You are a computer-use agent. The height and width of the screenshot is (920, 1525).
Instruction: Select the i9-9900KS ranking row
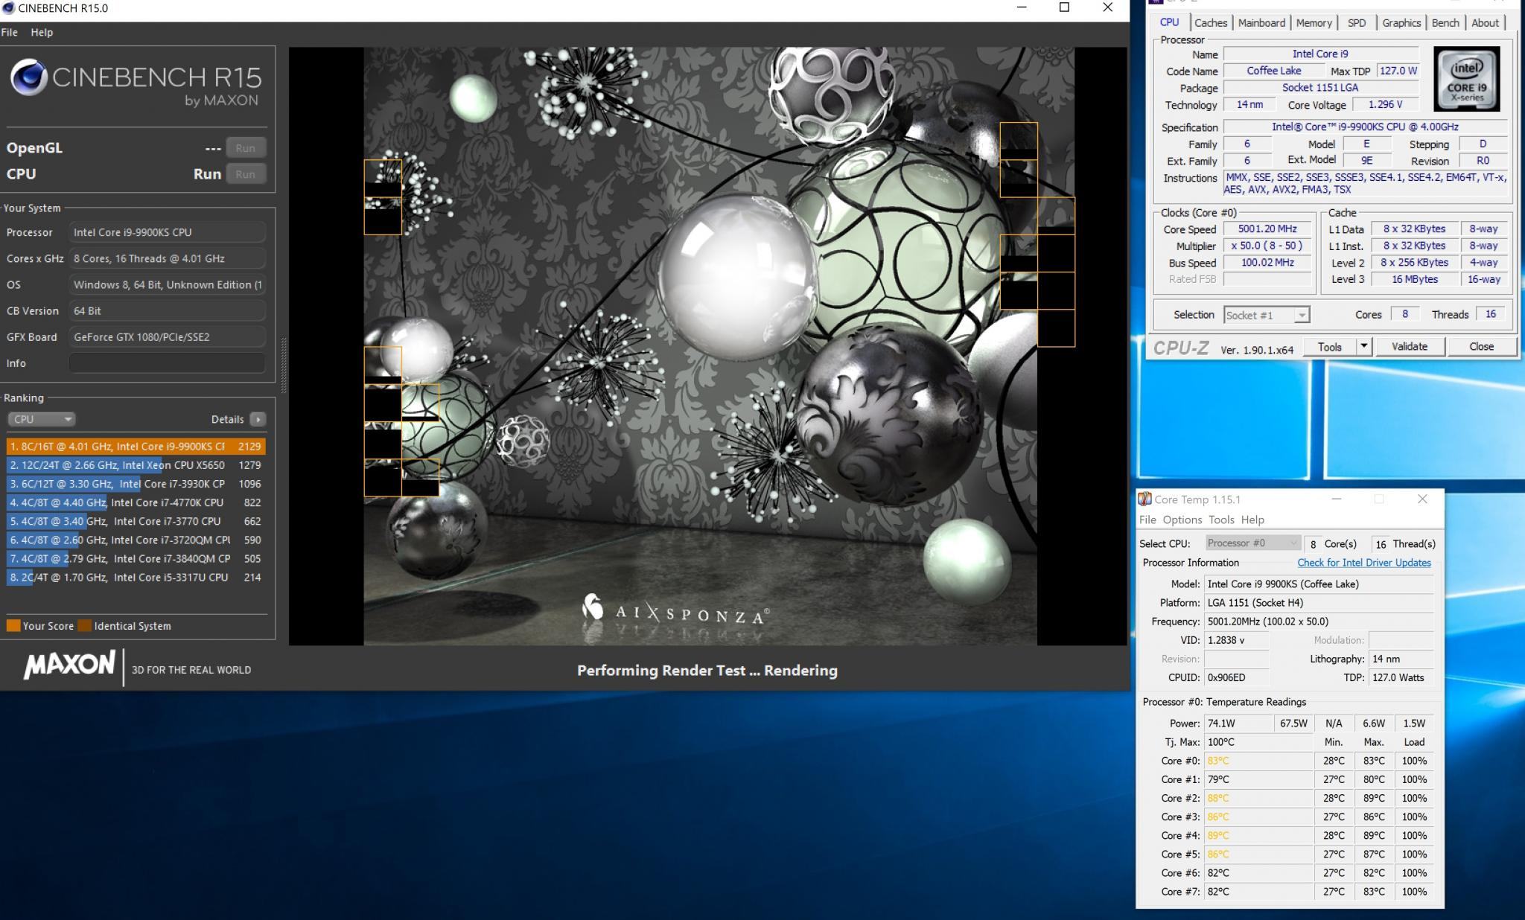[136, 447]
